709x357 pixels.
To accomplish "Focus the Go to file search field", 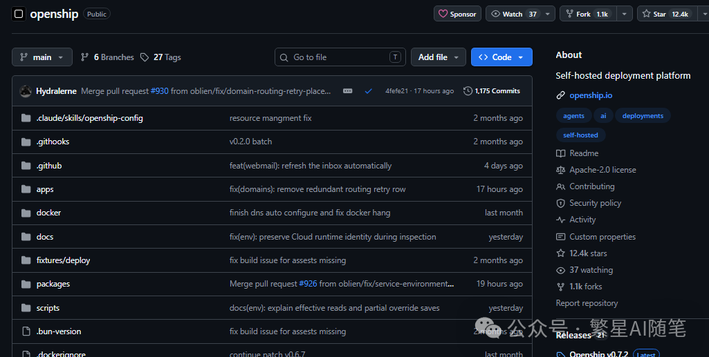I will pyautogui.click(x=340, y=57).
